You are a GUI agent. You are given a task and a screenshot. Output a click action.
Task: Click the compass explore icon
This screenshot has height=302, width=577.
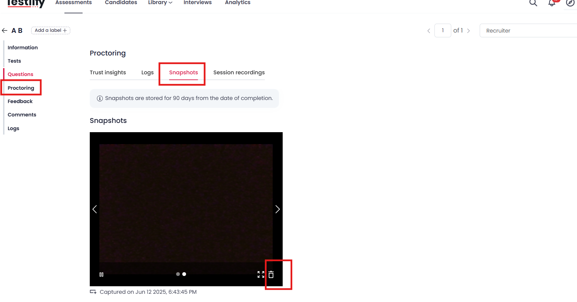point(570,3)
